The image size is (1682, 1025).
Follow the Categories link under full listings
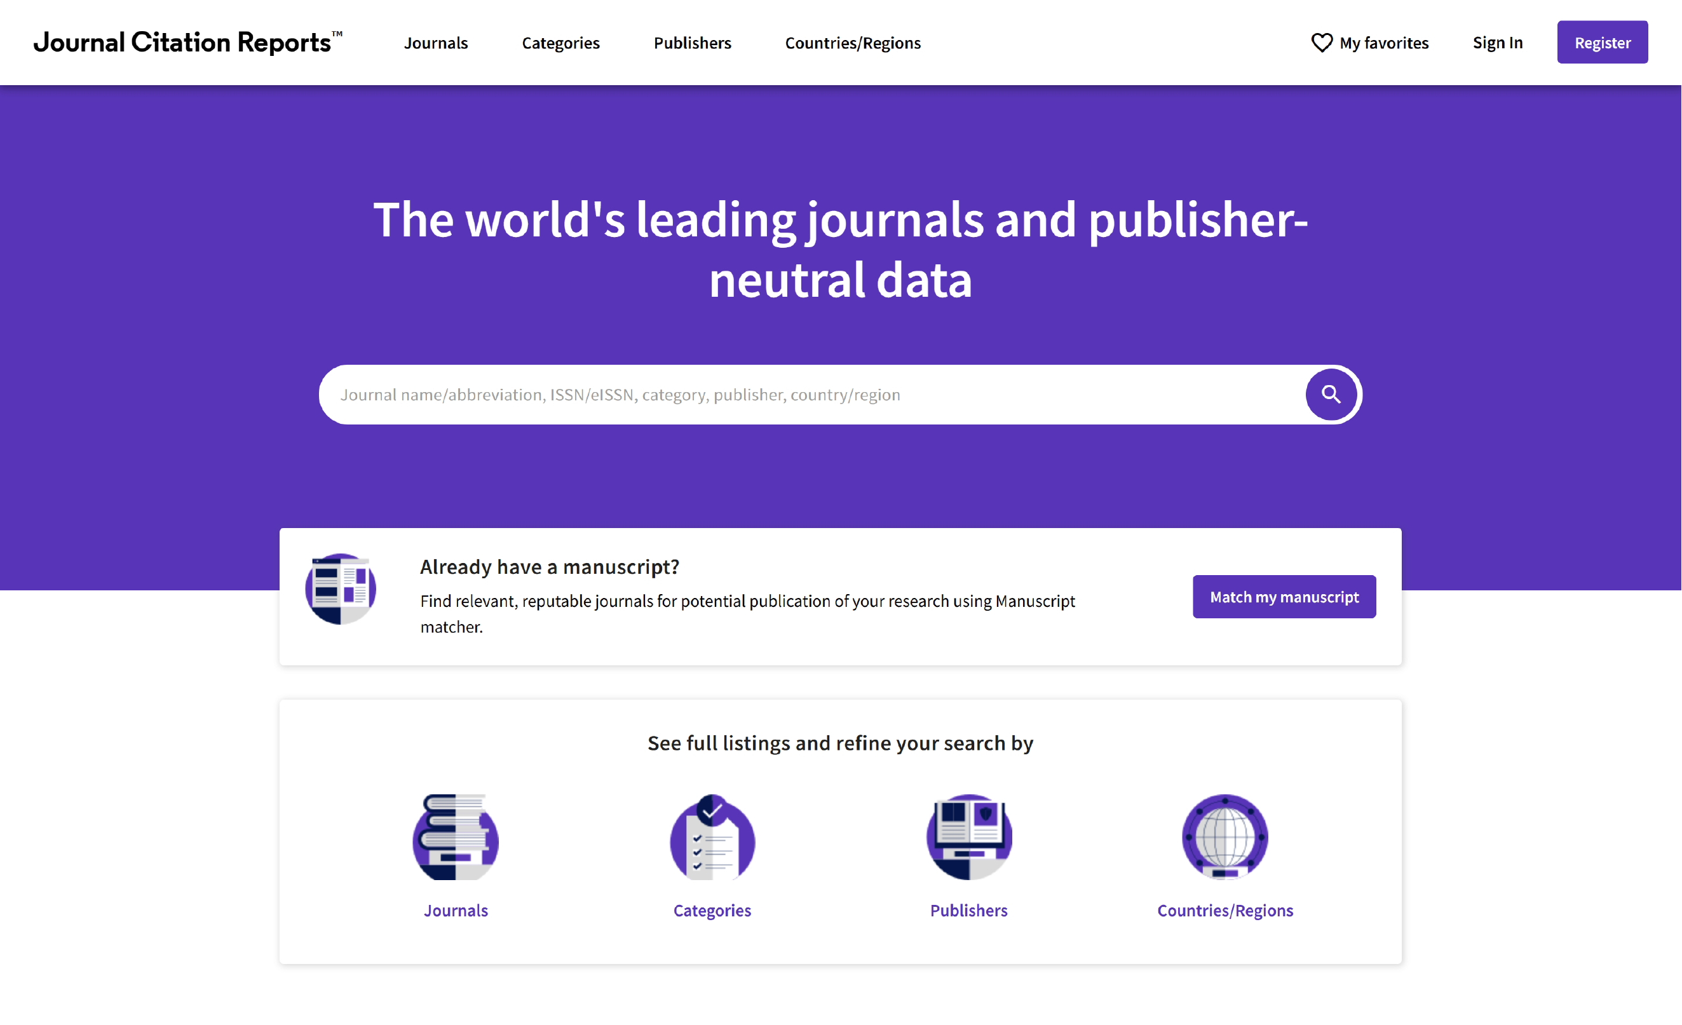click(712, 910)
